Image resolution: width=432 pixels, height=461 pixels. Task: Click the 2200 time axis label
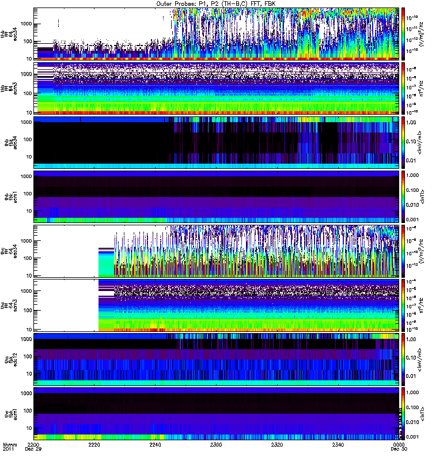(33, 445)
